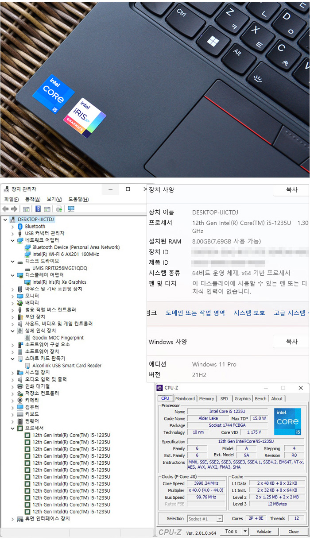The height and width of the screenshot is (540, 310).
Task: Click the blue Help icon in Device Manager toolbar
Action: coord(38,209)
